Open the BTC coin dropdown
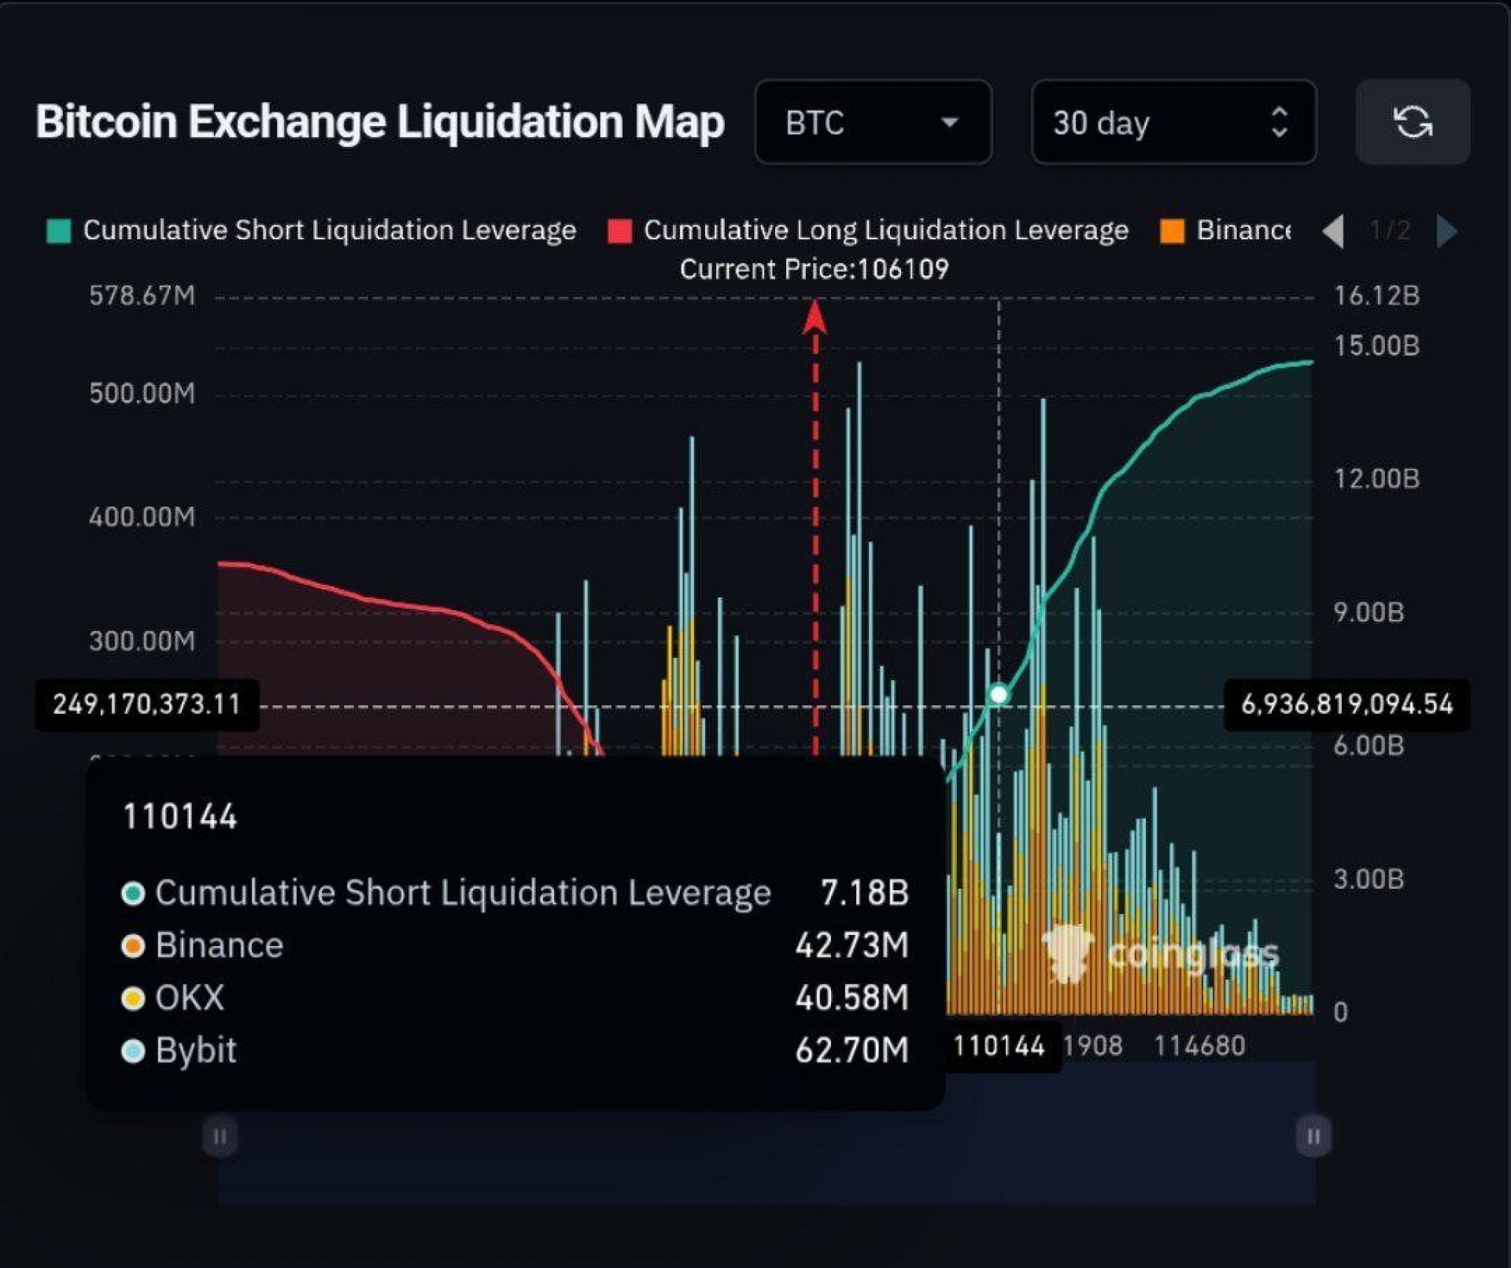The image size is (1511, 1268). click(x=873, y=122)
